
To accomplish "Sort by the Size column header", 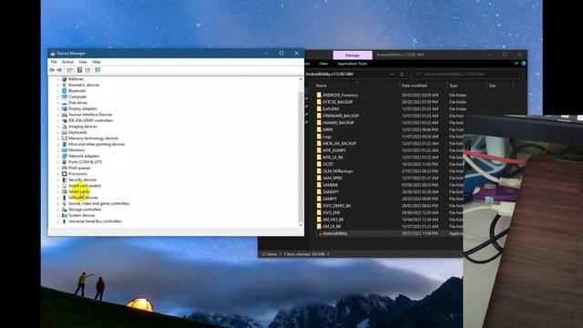I will tap(492, 86).
